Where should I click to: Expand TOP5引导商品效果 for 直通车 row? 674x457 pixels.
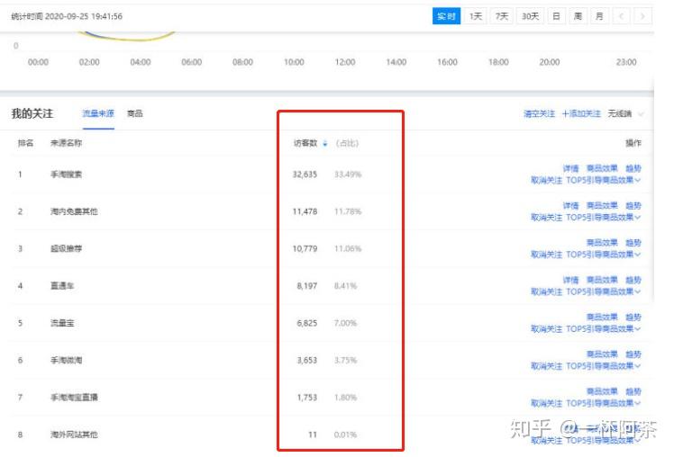(x=604, y=291)
